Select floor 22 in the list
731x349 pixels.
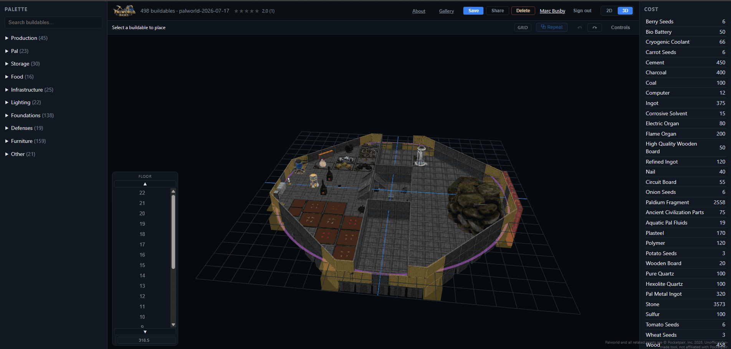tap(142, 193)
